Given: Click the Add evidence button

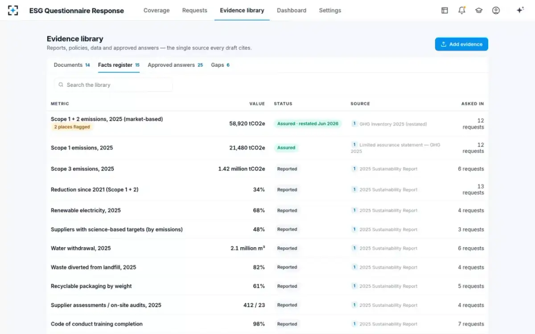Looking at the screenshot, I should coord(461,44).
